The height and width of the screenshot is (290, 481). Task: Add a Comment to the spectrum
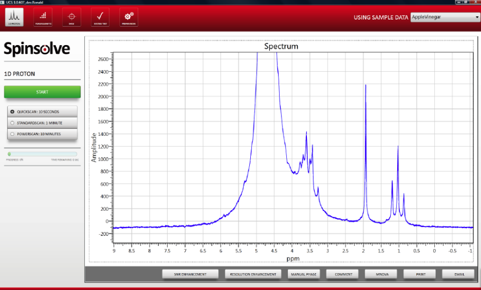[342, 274]
